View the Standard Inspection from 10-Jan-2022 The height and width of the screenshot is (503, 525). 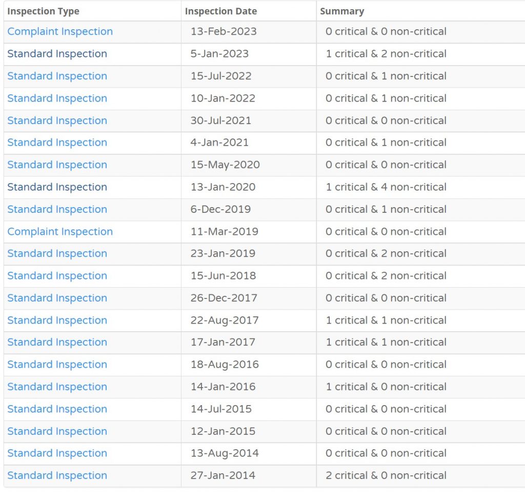pyautogui.click(x=57, y=98)
